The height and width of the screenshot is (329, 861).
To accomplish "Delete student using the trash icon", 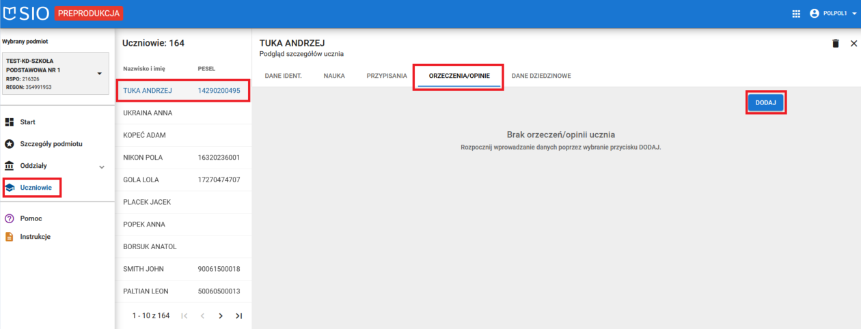I will (835, 44).
